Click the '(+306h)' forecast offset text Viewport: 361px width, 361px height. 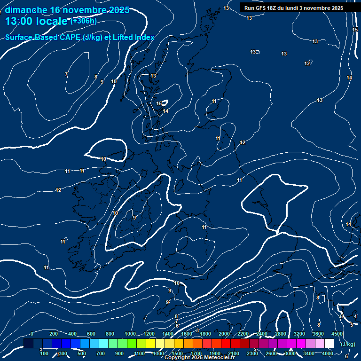(83, 21)
